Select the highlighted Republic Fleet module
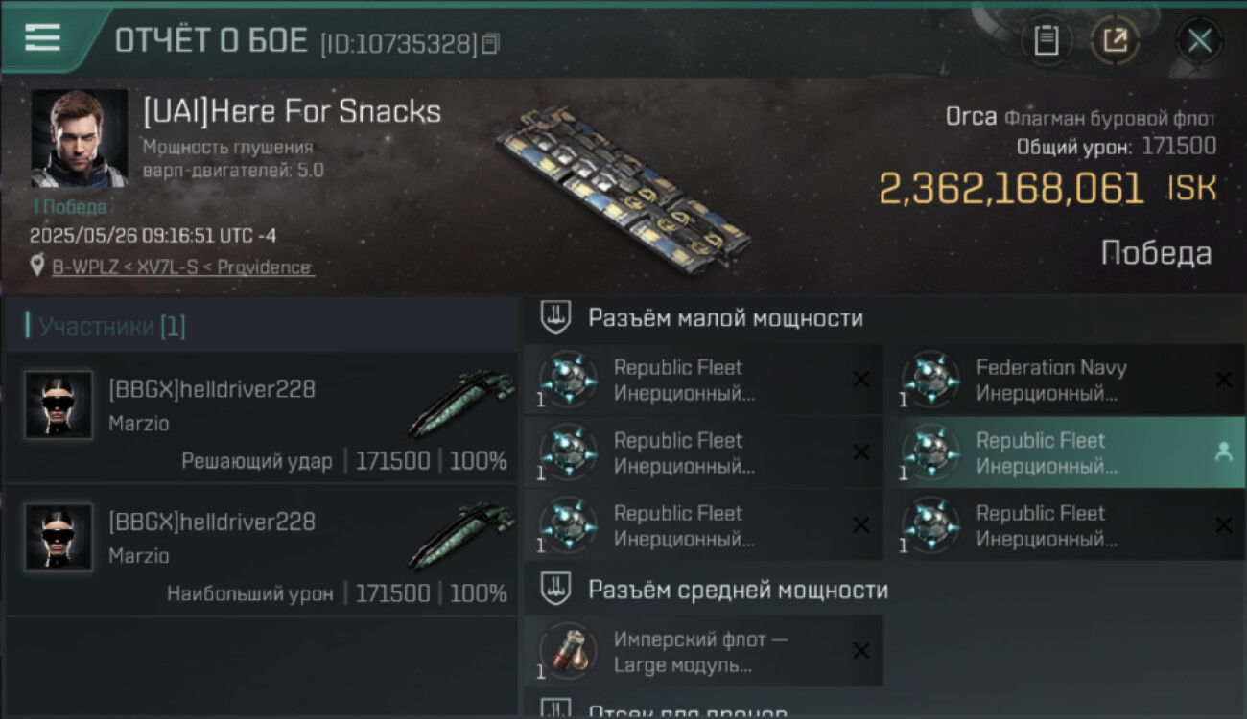The height and width of the screenshot is (719, 1247). (x=1050, y=453)
